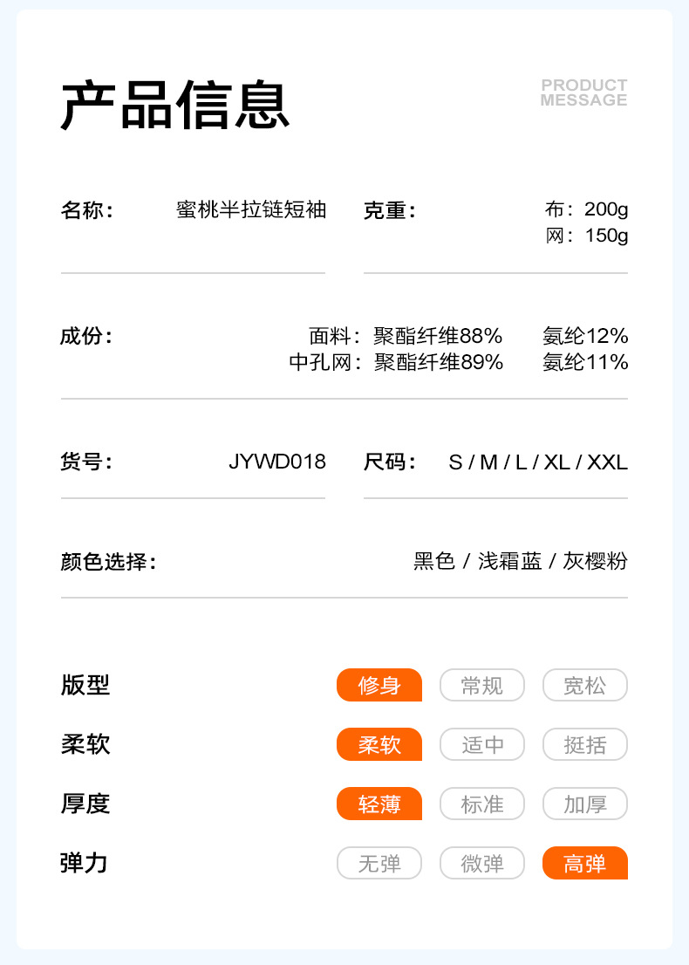689x965 pixels.
Task: Pick the 高弹 elasticity option
Action: (585, 863)
